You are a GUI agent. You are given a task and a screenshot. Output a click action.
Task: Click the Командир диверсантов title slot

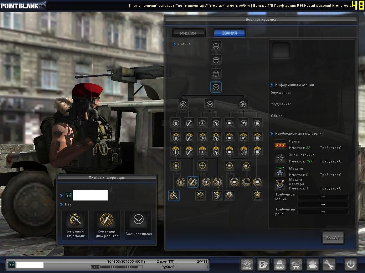click(107, 225)
